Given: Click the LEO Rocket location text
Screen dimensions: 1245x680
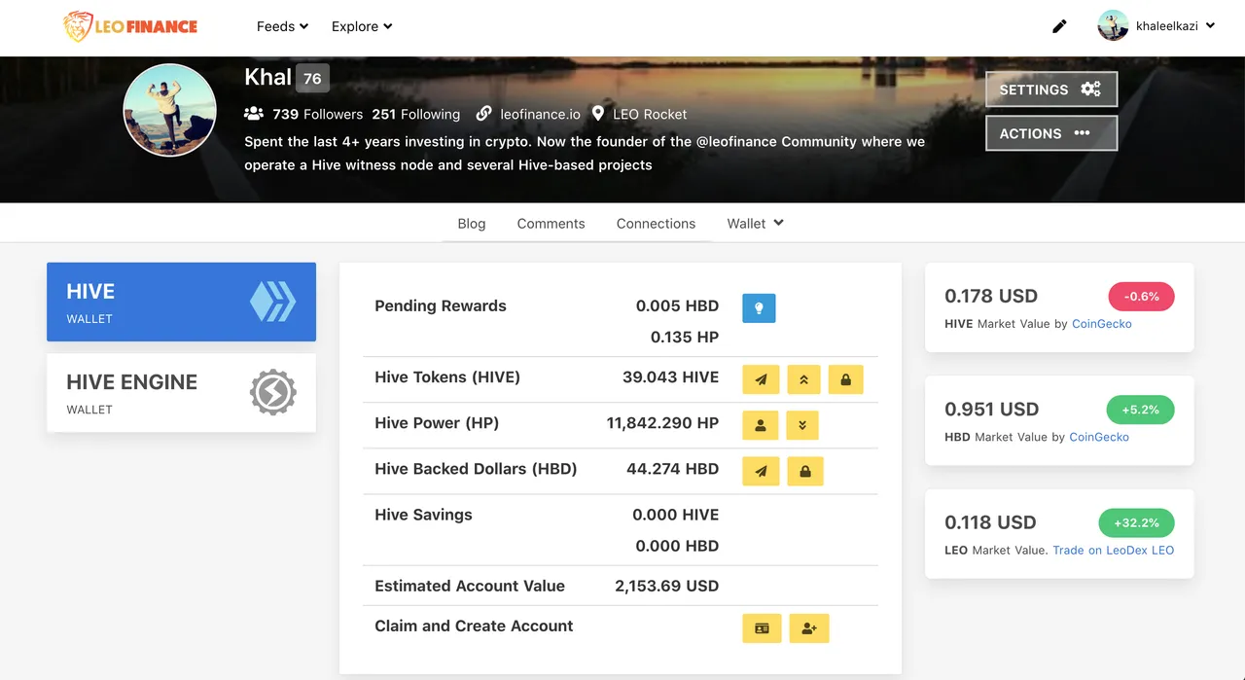Looking at the screenshot, I should [x=650, y=114].
